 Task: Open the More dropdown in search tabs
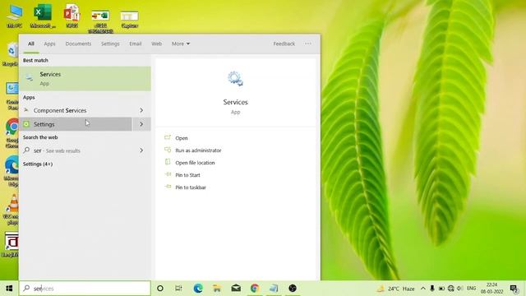pyautogui.click(x=181, y=44)
